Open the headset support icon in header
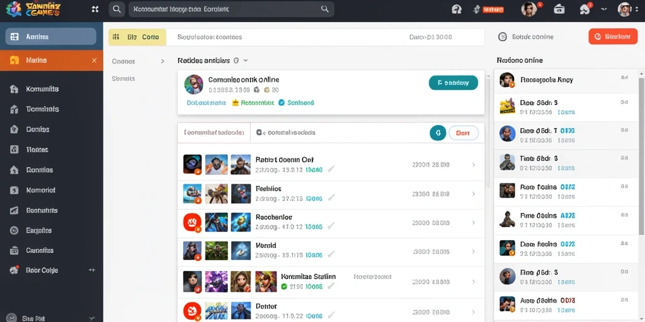Viewport: 645px width, 322px height. pos(457,9)
